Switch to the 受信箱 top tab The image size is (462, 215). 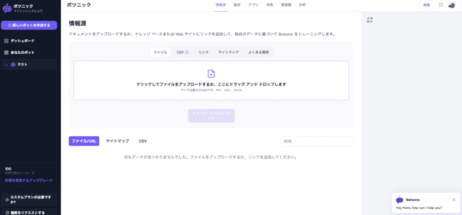[x=286, y=5]
